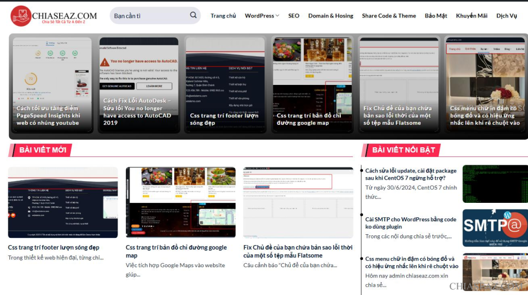Open the Flatsome theme fix slider card
The width and height of the screenshot is (528, 295).
[x=399, y=85]
